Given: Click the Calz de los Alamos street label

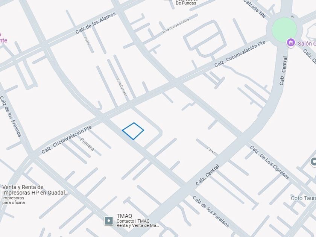Looking at the screenshot, I should pyautogui.click(x=96, y=23).
